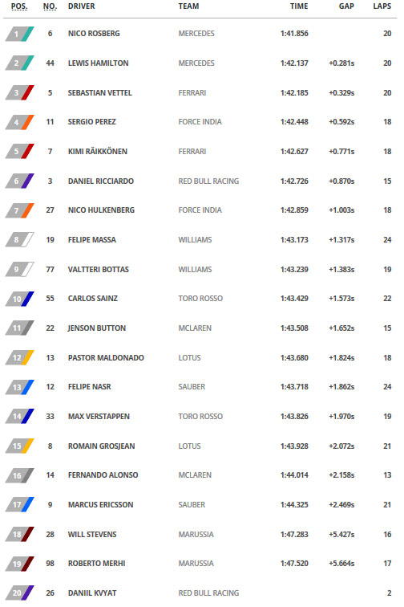Click position 1 badge with teal stripe
The image size is (404, 607).
tap(20, 34)
